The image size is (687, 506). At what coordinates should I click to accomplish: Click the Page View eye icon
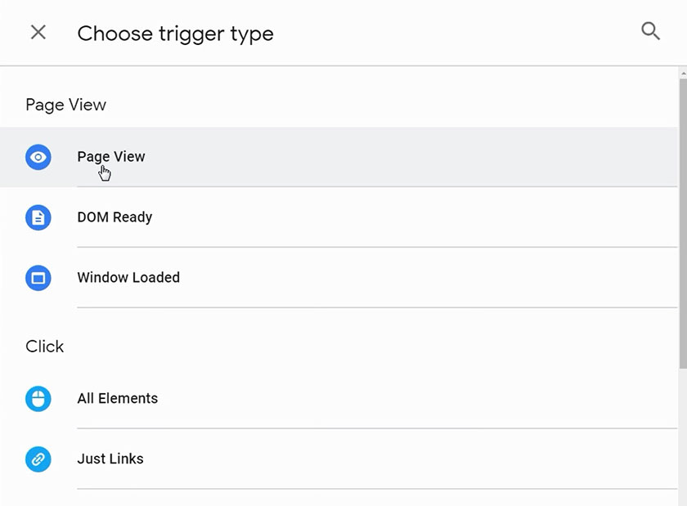38,157
